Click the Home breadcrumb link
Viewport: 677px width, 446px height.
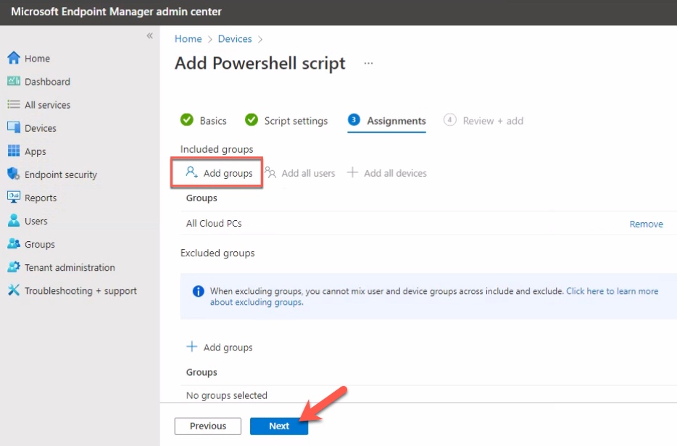pos(188,39)
